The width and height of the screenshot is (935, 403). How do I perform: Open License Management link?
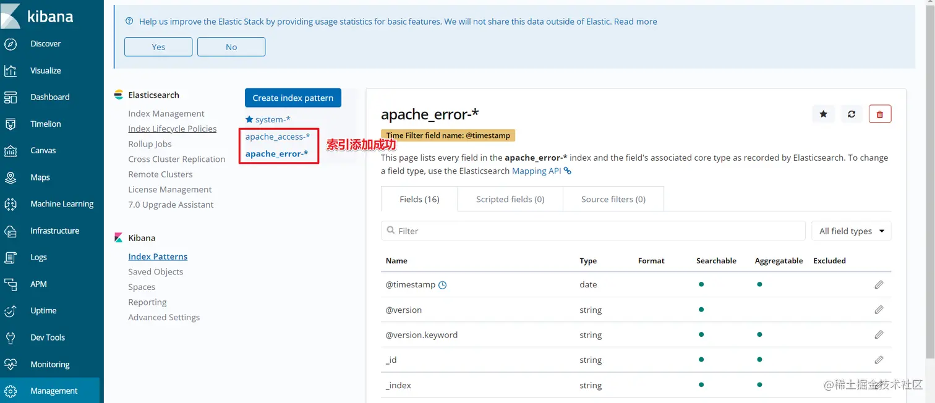[169, 189]
